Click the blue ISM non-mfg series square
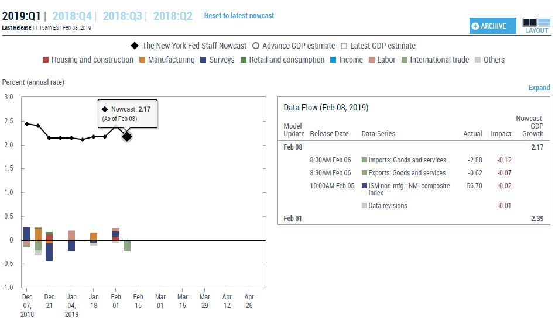 (364, 186)
